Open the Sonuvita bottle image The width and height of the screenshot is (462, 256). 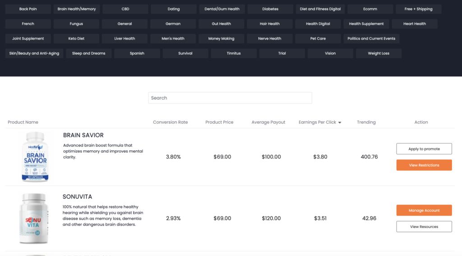(34, 218)
